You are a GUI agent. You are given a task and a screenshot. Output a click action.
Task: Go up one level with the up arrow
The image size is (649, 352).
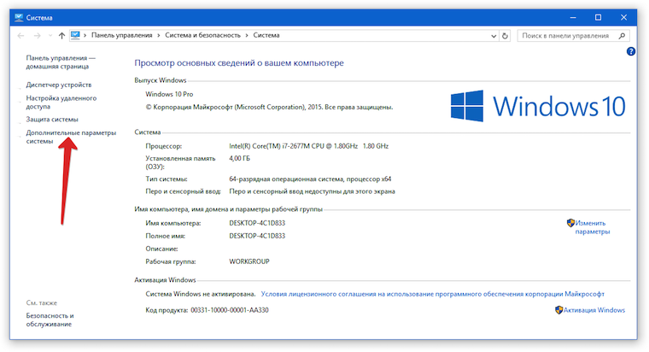pyautogui.click(x=61, y=36)
